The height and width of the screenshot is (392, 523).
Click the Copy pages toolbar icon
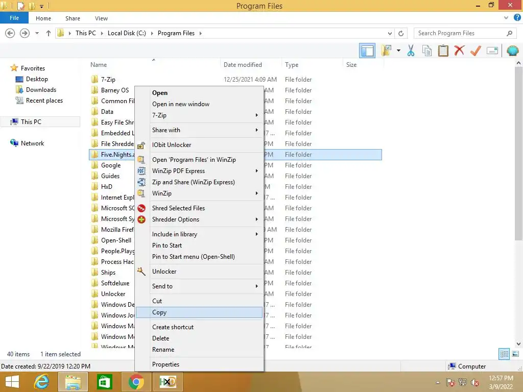click(x=426, y=51)
